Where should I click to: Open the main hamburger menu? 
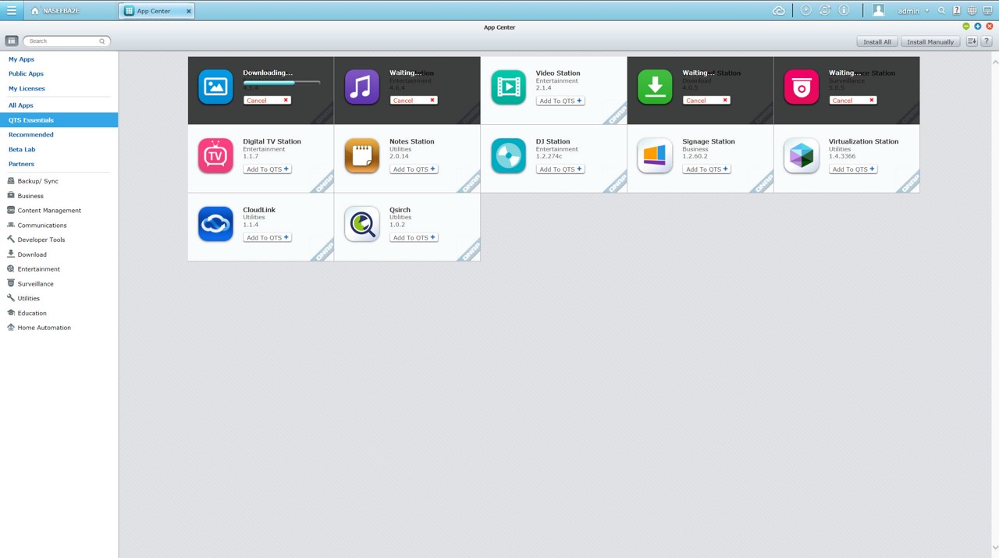[x=12, y=10]
